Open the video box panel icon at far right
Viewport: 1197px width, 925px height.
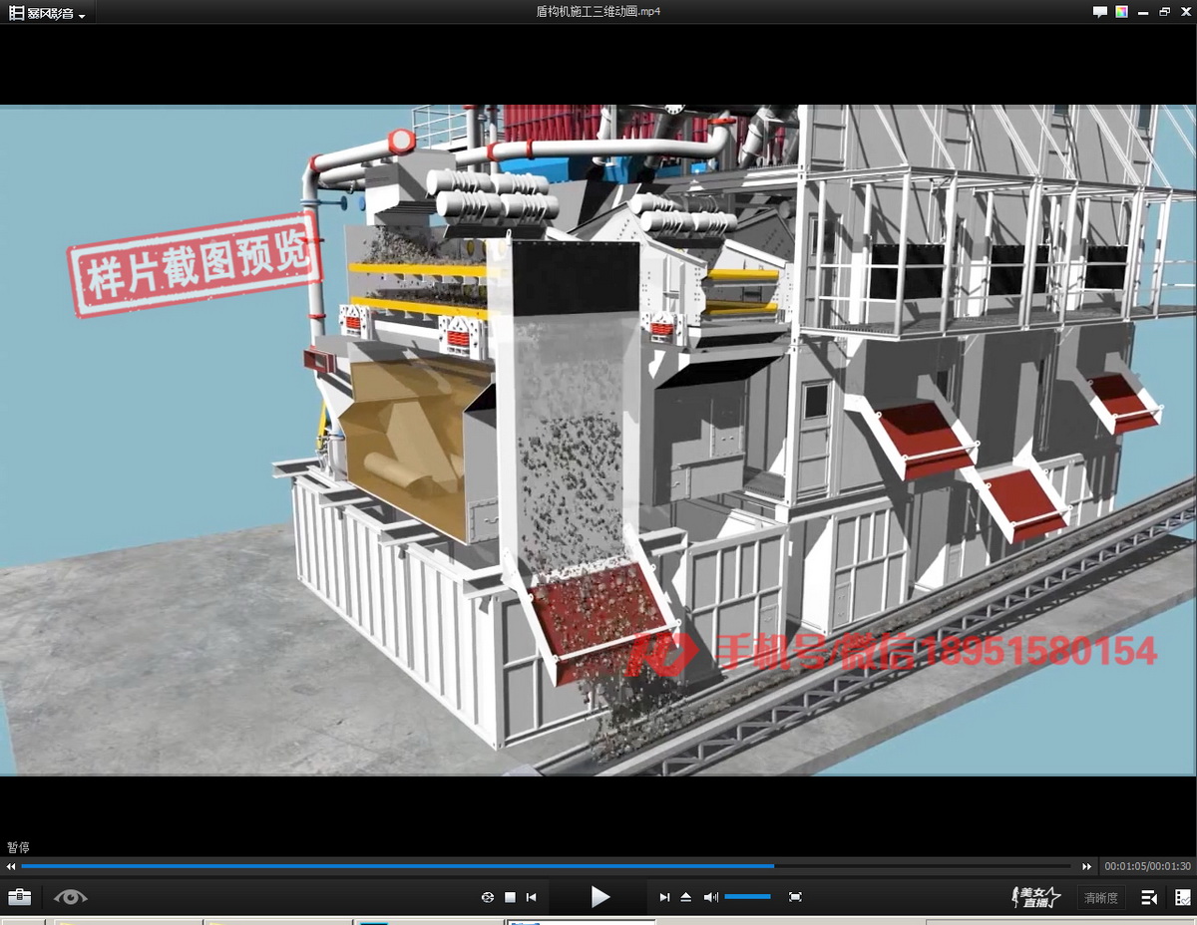point(1182,897)
